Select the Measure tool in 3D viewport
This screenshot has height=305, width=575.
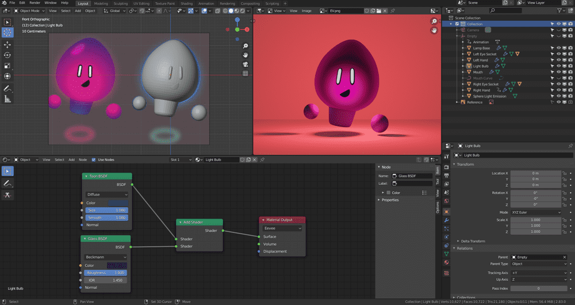(7, 99)
